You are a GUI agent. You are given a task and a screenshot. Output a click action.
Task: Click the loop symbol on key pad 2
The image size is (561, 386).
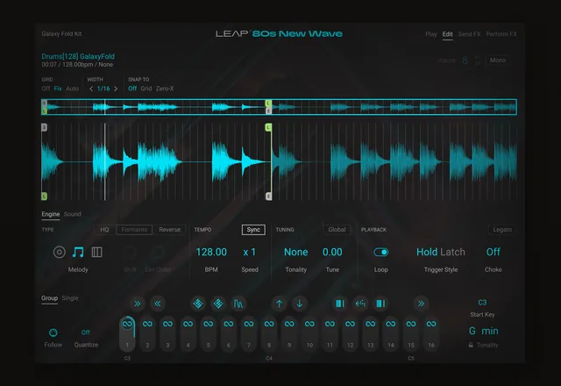[x=147, y=324]
